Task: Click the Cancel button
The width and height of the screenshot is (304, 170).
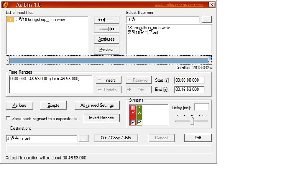Action: pos(161,138)
